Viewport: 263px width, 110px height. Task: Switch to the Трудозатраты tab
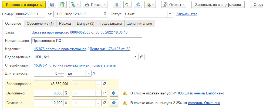(111, 24)
